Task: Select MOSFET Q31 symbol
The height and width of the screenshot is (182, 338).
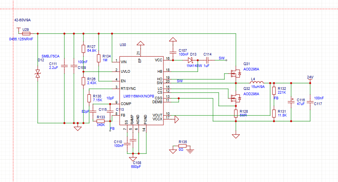Action: point(235,74)
